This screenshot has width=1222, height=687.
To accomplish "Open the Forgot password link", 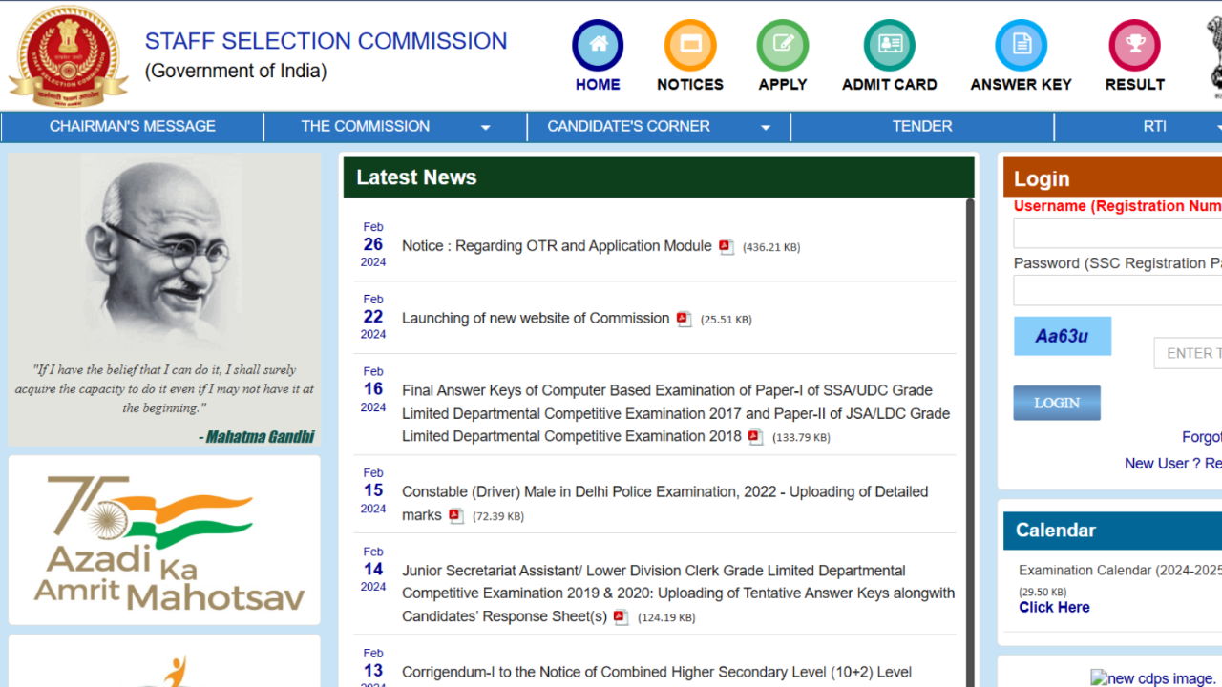I will coord(1202,436).
